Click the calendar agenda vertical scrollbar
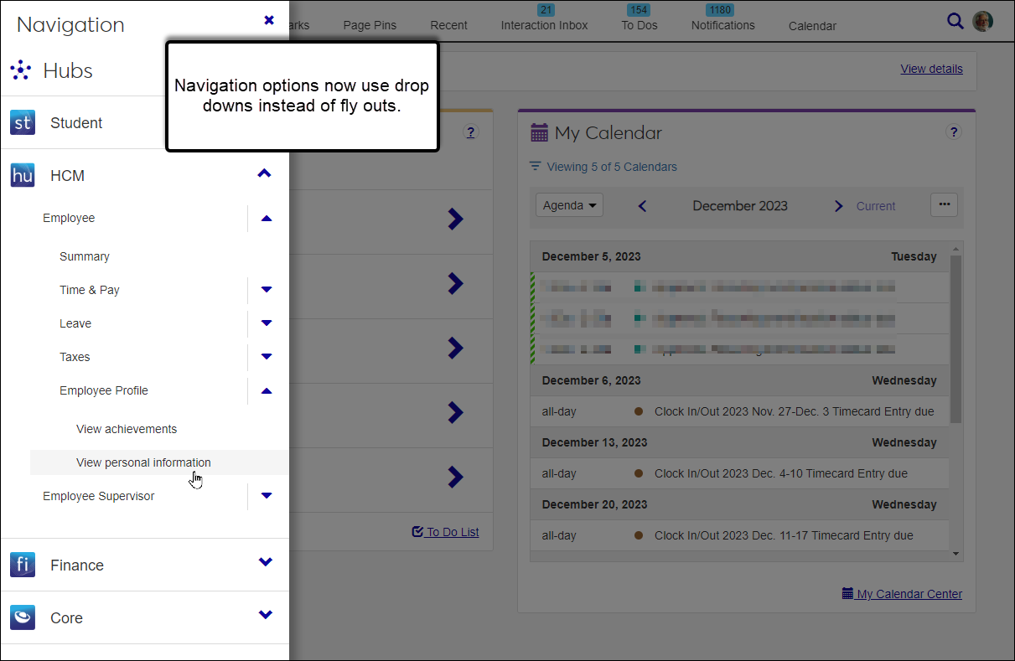 955,335
